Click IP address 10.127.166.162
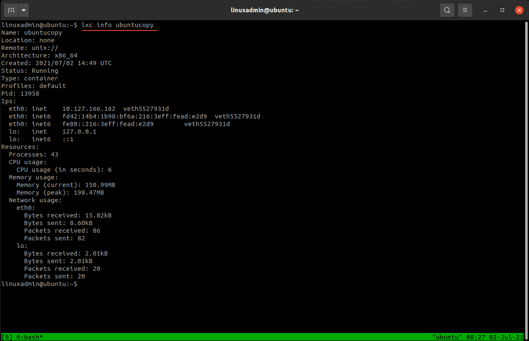This screenshot has height=341, width=529. (89, 109)
